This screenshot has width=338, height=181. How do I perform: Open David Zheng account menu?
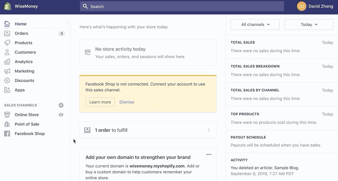(315, 6)
